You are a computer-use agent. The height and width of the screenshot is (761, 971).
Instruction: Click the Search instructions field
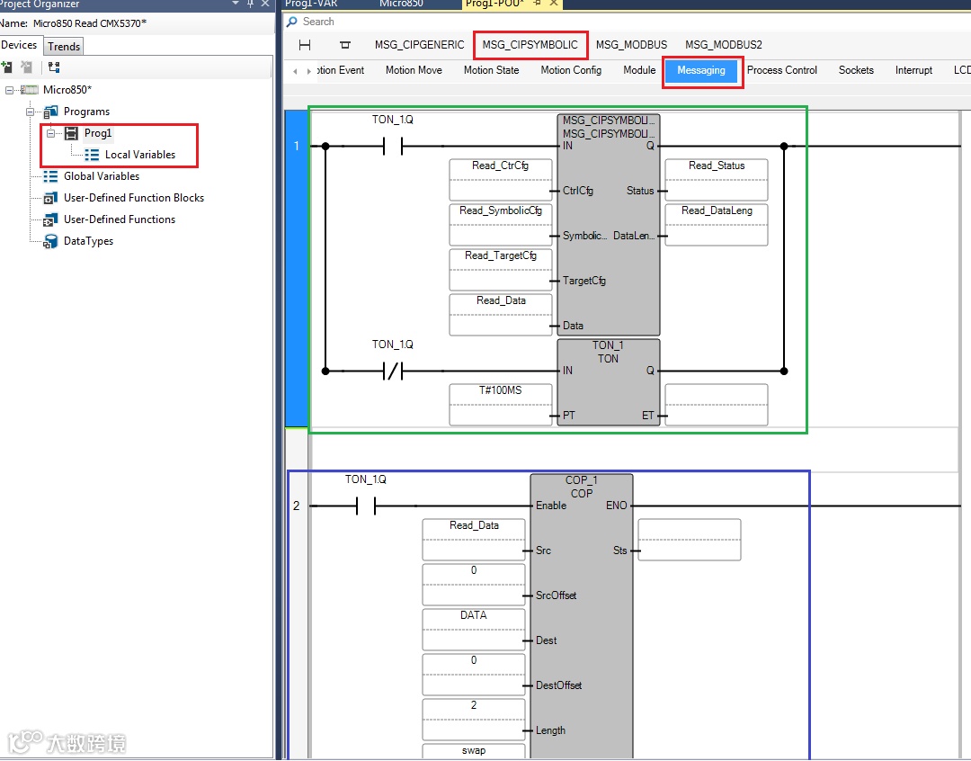[x=626, y=22]
